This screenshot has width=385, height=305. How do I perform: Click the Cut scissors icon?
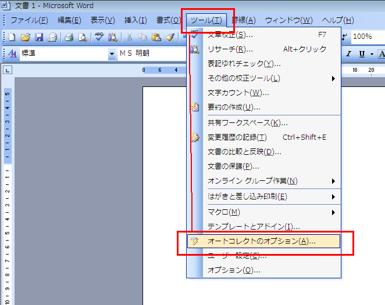point(129,37)
